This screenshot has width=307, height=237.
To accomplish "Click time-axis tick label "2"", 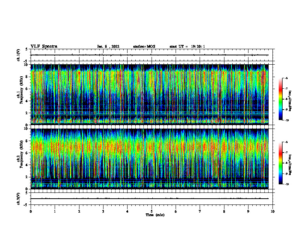I will click(79, 211).
